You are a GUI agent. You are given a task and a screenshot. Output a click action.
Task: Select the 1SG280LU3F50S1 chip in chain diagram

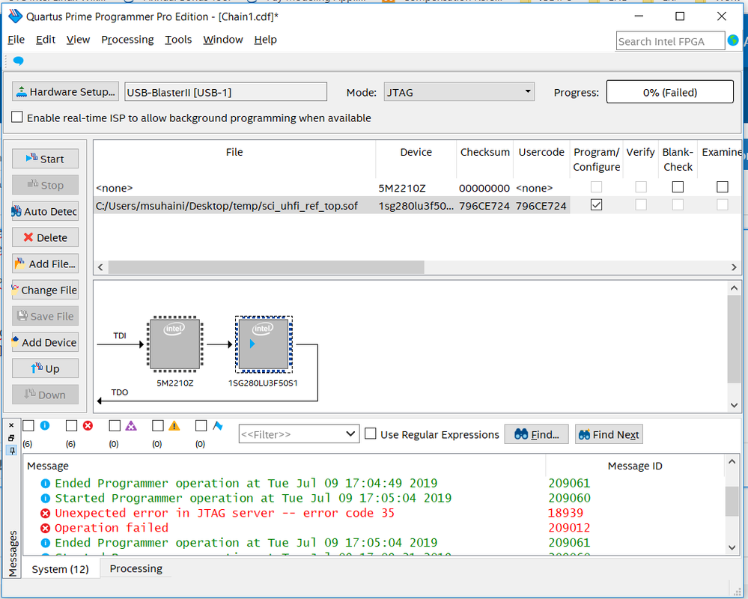(x=263, y=344)
